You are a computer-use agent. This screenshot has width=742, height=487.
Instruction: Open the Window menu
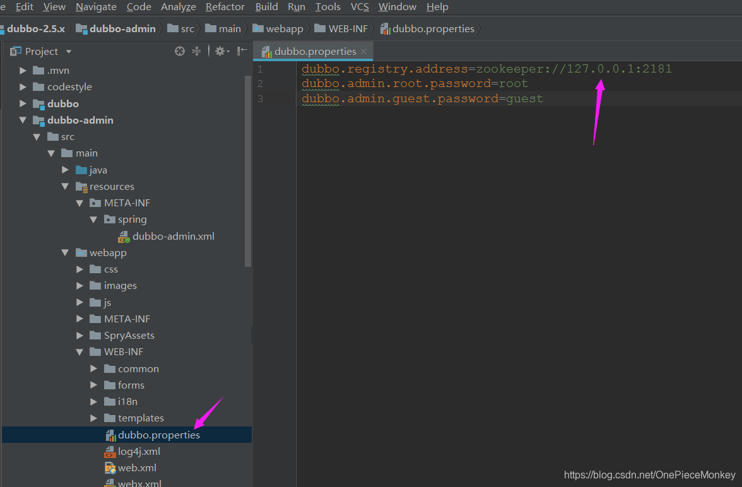[x=397, y=7]
